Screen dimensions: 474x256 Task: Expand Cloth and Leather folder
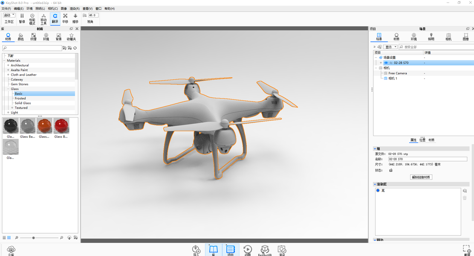point(8,75)
